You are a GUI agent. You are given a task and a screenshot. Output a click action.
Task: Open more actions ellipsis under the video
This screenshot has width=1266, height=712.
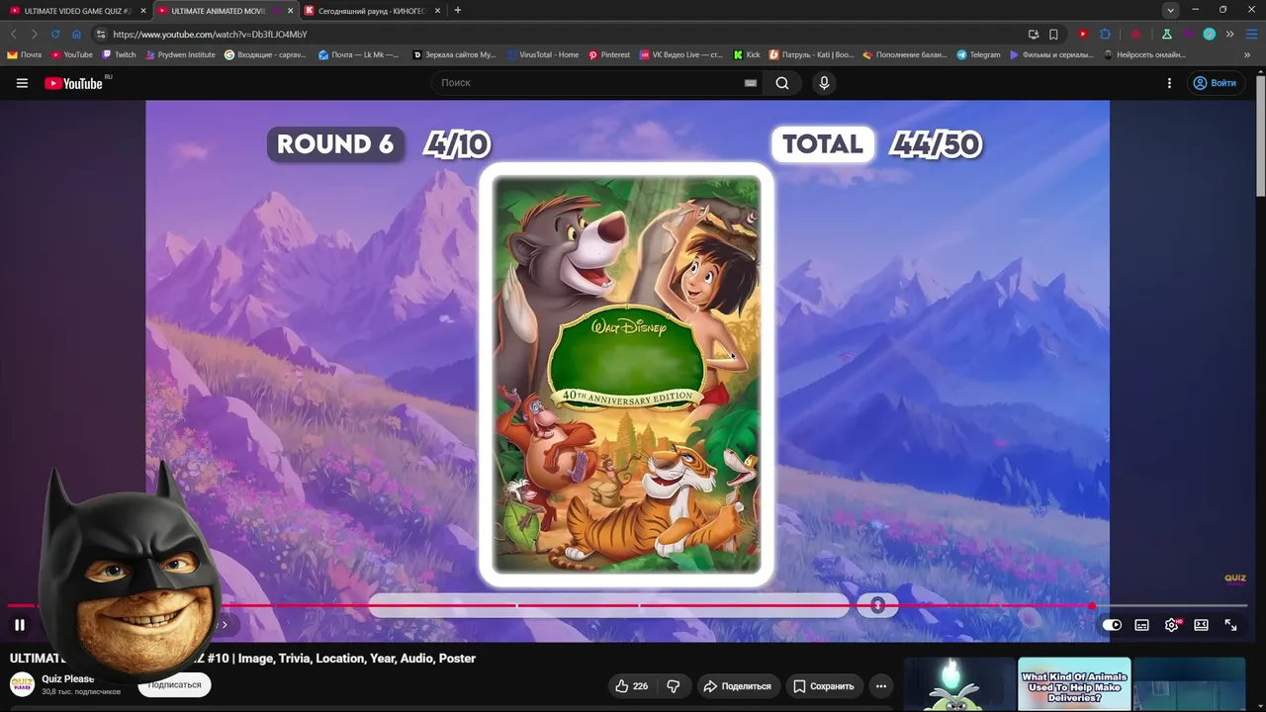pyautogui.click(x=881, y=686)
